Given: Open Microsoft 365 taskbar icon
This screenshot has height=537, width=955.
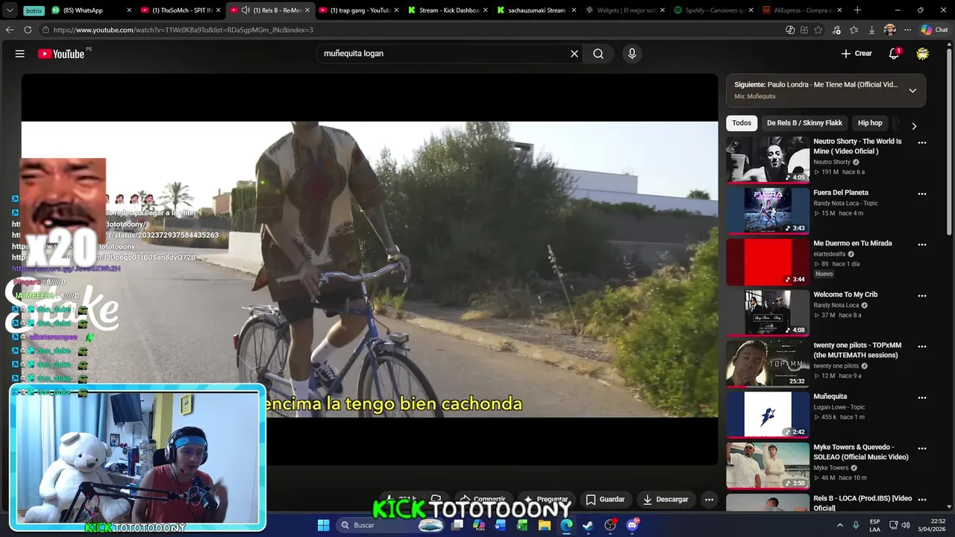Looking at the screenshot, I should (479, 525).
